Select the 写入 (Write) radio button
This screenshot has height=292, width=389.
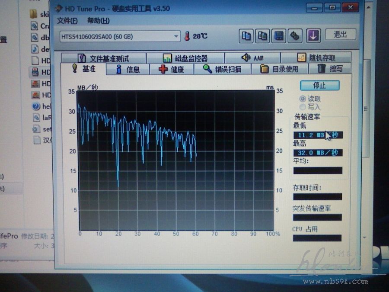(x=303, y=107)
